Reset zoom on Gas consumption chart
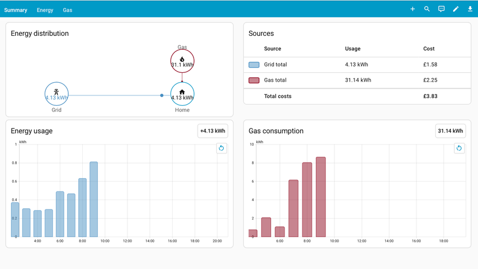The width and height of the screenshot is (478, 269). [459, 148]
